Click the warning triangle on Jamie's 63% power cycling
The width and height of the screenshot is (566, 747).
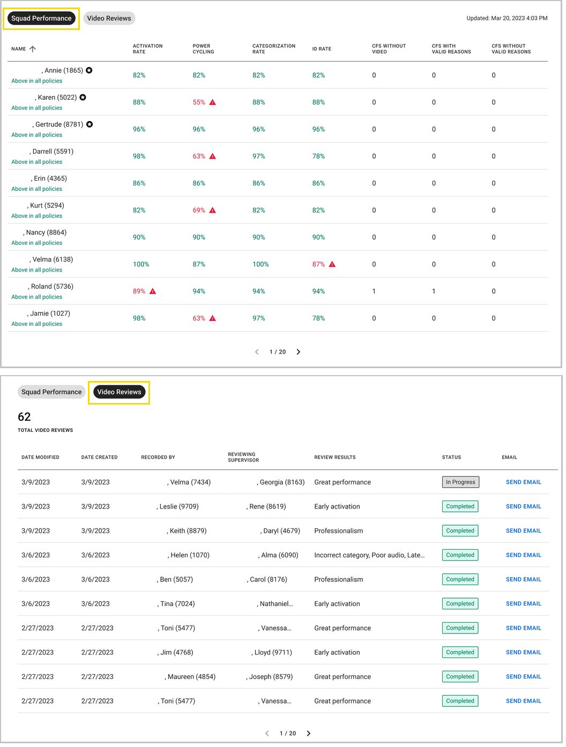click(x=212, y=318)
